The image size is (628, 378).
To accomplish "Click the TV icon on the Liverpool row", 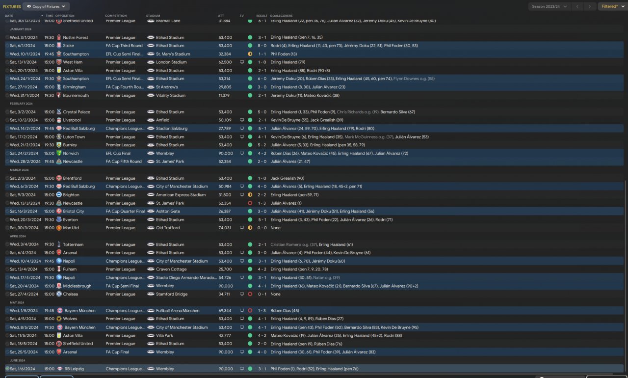I will 241,120.
